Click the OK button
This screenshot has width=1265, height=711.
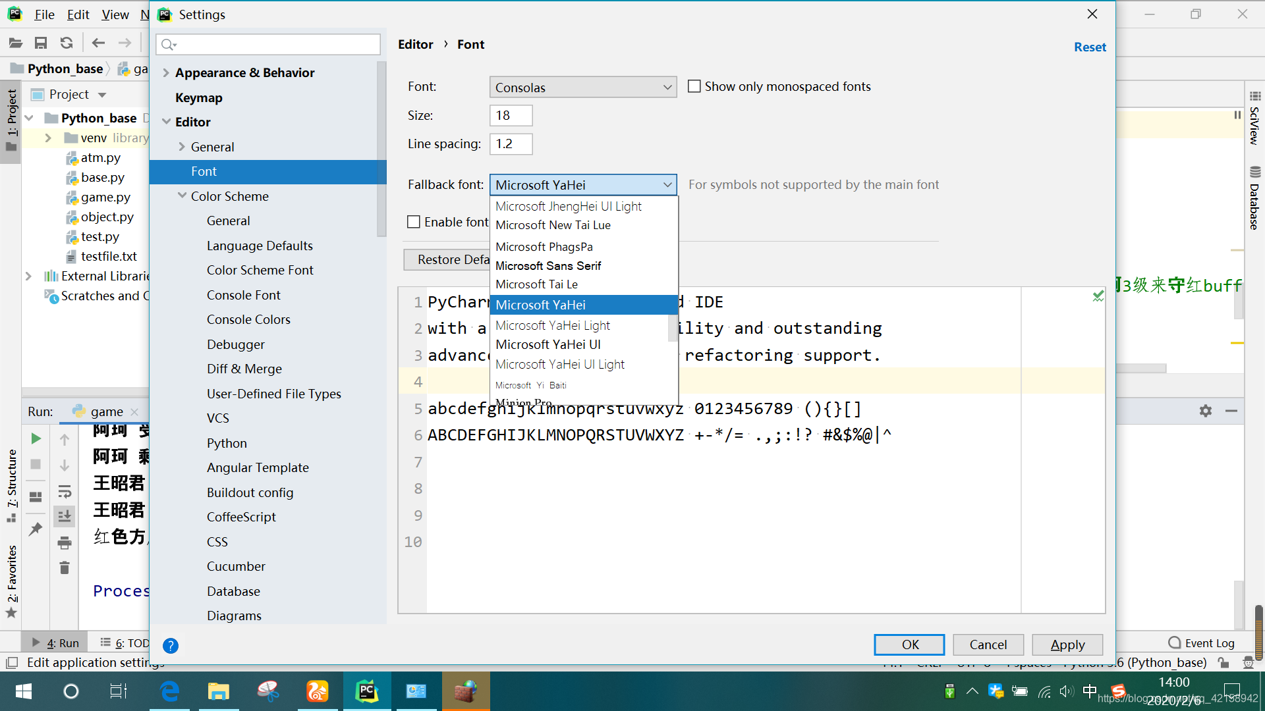click(910, 645)
